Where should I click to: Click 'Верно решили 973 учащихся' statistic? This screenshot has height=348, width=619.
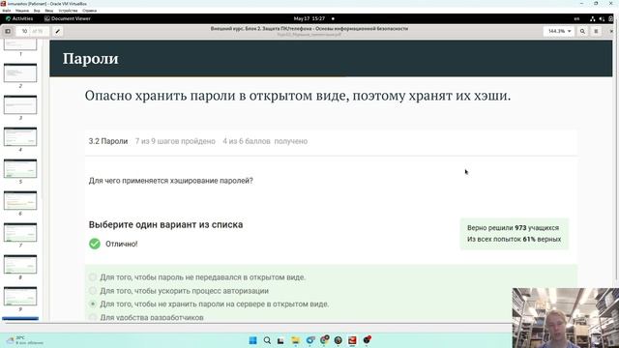point(513,228)
